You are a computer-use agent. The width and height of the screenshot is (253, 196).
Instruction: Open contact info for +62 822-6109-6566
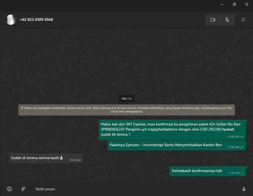point(36,20)
